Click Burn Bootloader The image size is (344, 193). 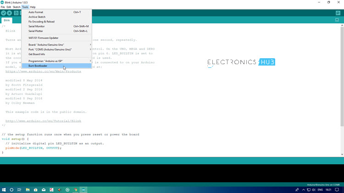(x=56, y=66)
